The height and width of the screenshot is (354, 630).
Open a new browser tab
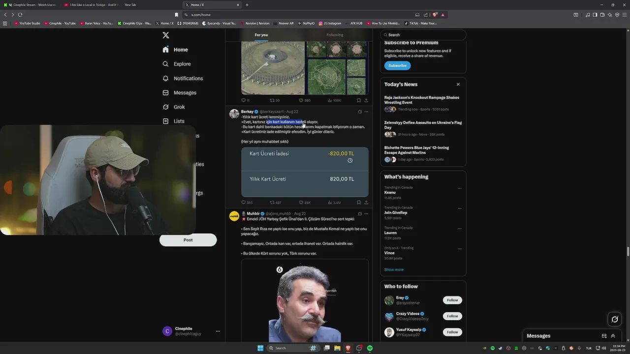point(247,5)
